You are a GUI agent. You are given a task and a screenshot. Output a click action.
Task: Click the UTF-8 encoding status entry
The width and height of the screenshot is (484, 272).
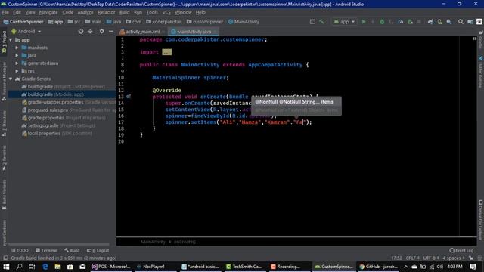[431, 258]
